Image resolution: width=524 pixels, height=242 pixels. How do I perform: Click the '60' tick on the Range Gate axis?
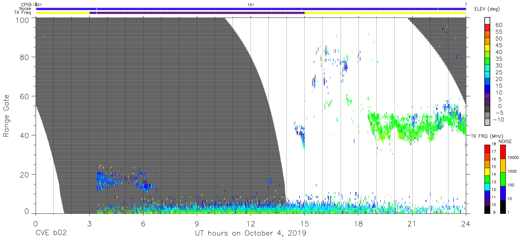(x=25, y=96)
